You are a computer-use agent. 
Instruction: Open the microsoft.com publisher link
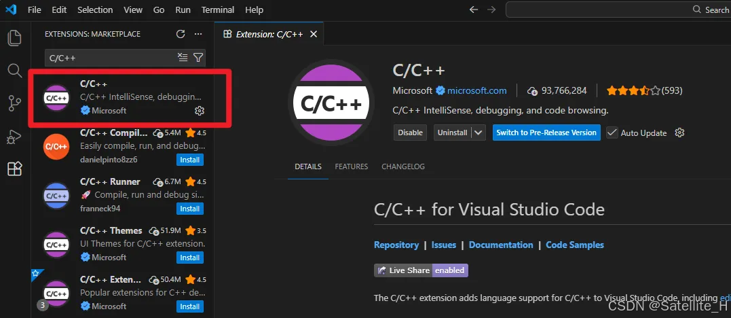click(x=477, y=90)
